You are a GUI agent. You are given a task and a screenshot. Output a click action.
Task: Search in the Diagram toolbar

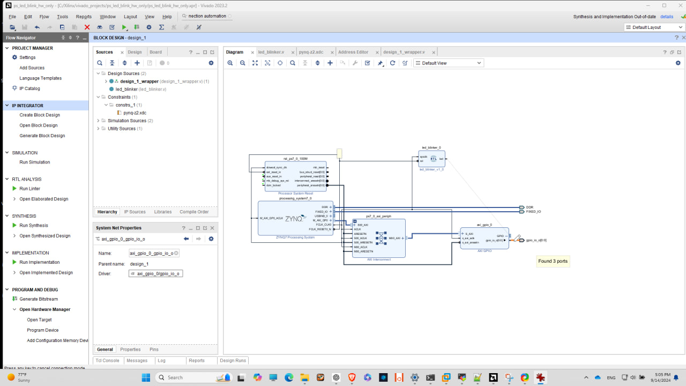tap(293, 63)
